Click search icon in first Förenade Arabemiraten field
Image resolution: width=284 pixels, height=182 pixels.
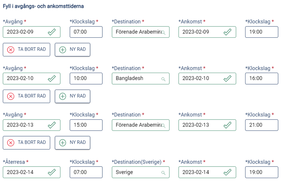click(164, 32)
